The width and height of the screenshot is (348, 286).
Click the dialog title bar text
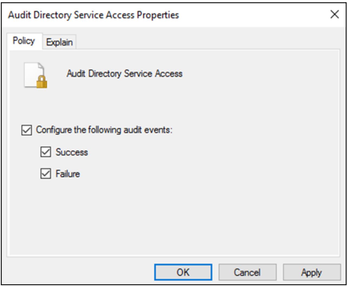point(94,15)
